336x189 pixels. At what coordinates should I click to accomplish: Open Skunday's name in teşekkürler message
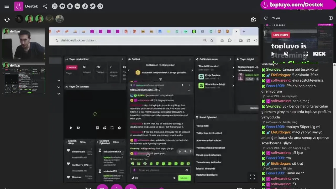pos(274,70)
